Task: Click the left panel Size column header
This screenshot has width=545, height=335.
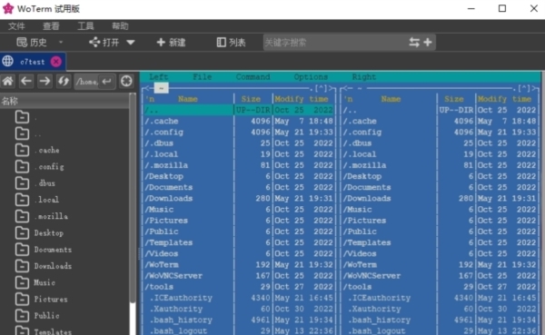Action: [x=251, y=99]
